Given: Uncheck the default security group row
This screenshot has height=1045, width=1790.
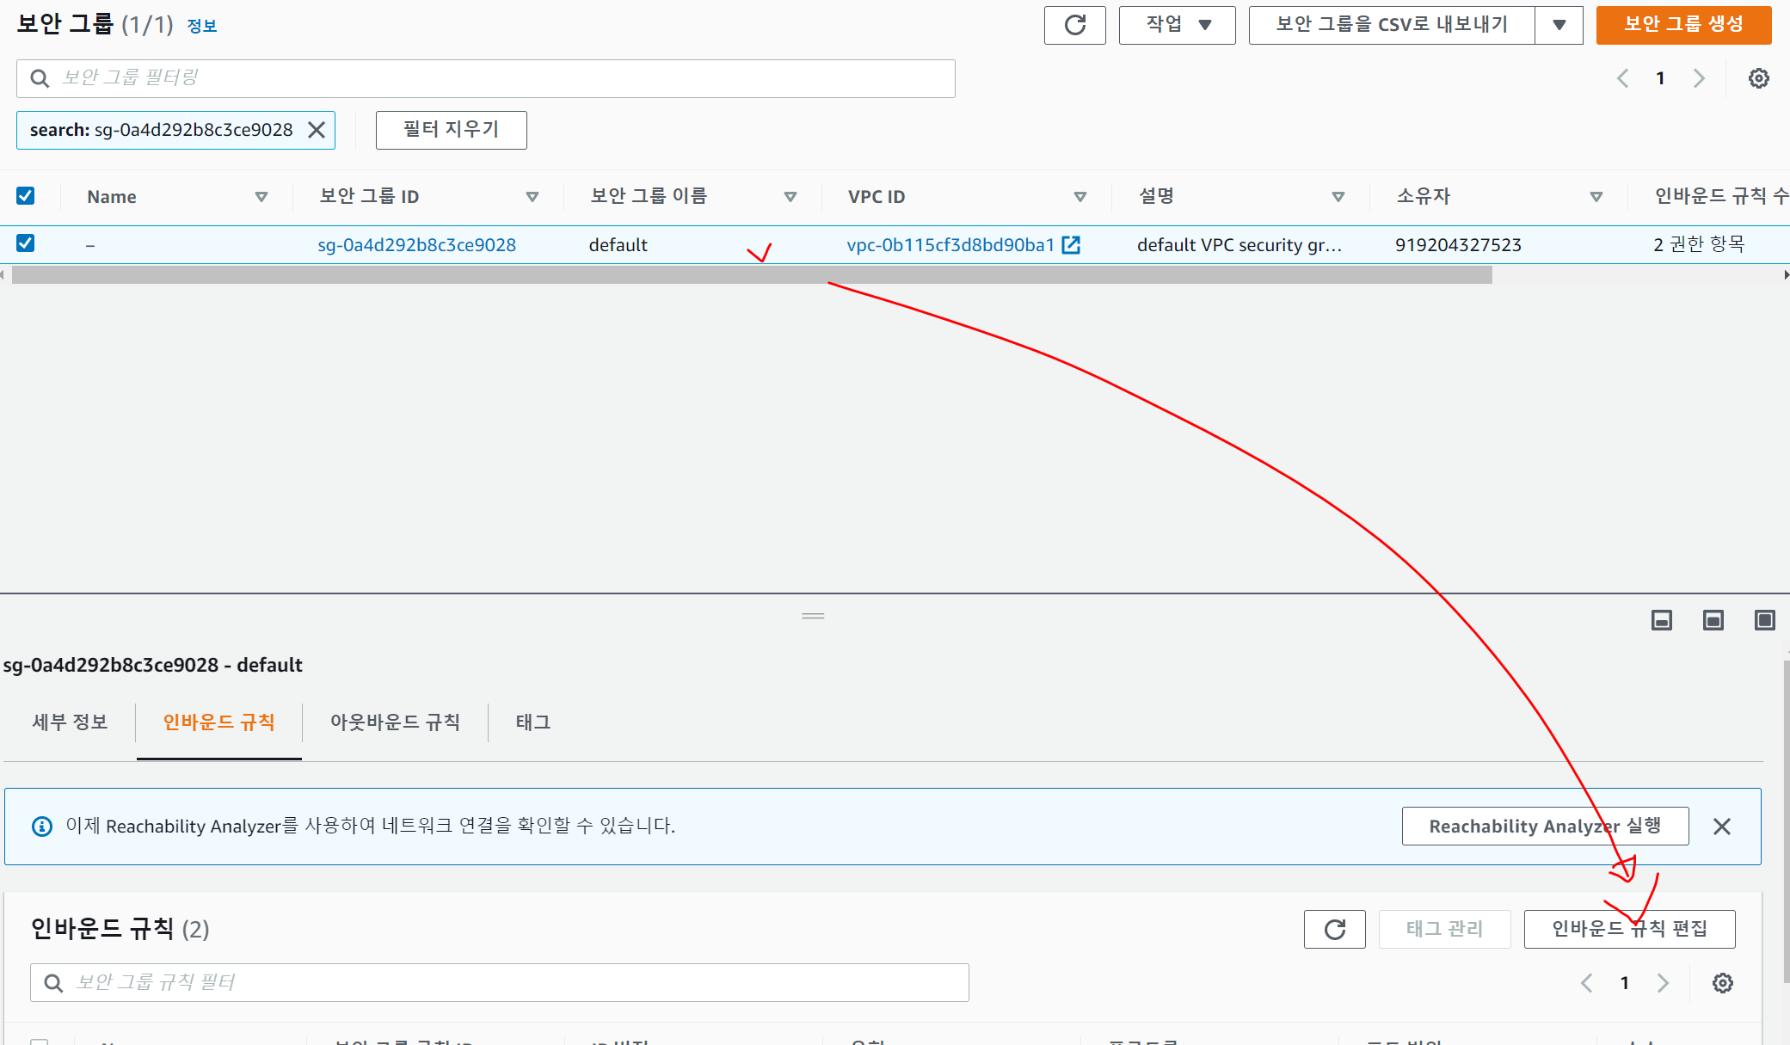Looking at the screenshot, I should (26, 243).
